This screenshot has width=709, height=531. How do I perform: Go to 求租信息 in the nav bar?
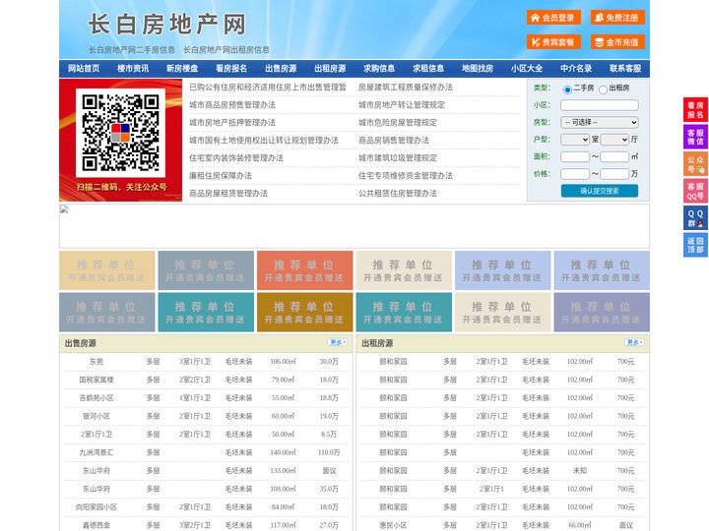428,69
